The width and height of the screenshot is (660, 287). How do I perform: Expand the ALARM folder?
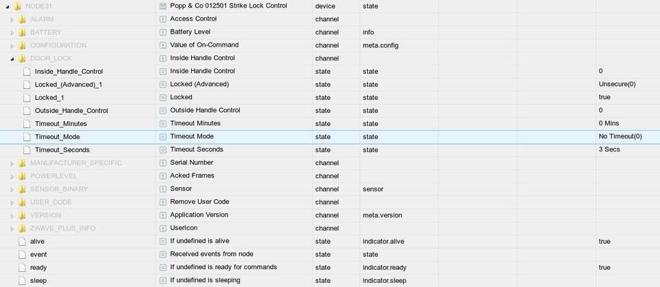tap(12, 19)
